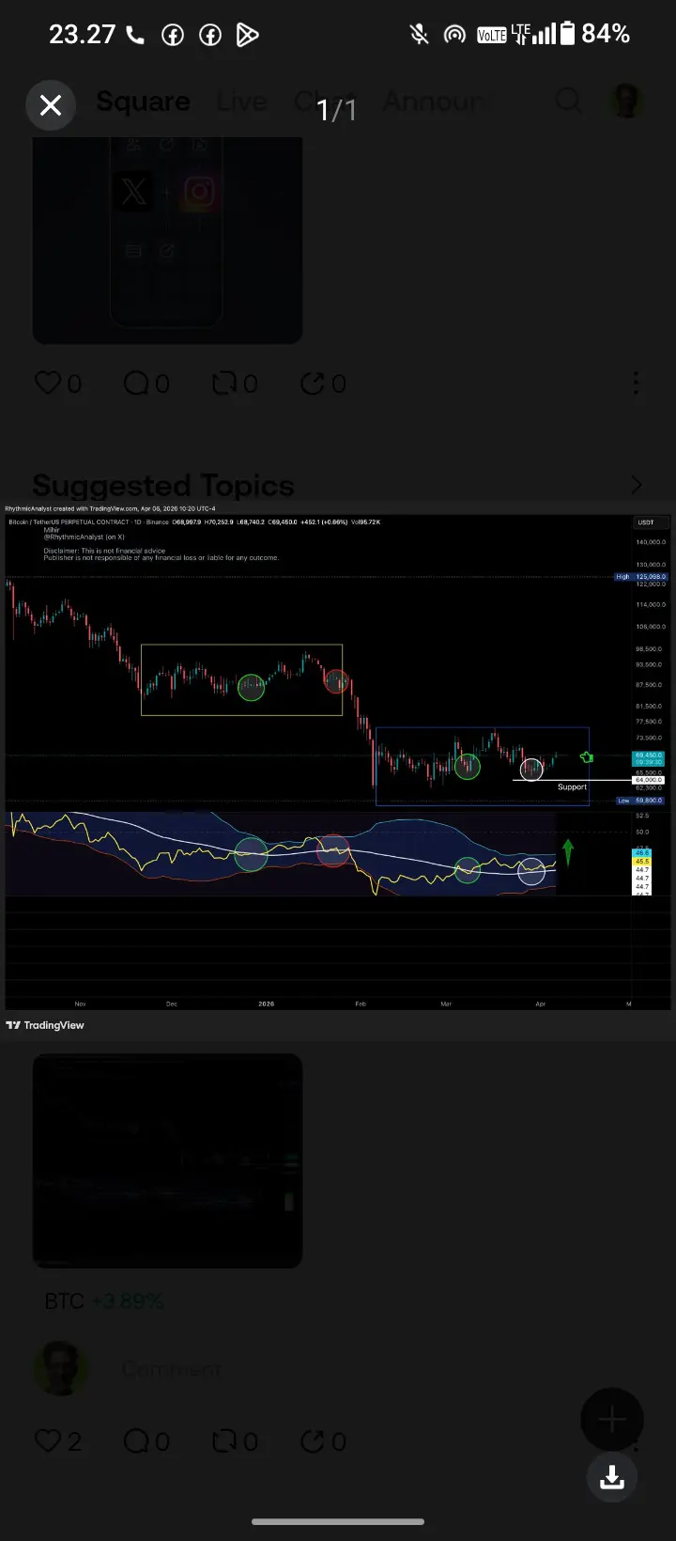
Task: Tap the 23.27 clock
Action: [82, 35]
